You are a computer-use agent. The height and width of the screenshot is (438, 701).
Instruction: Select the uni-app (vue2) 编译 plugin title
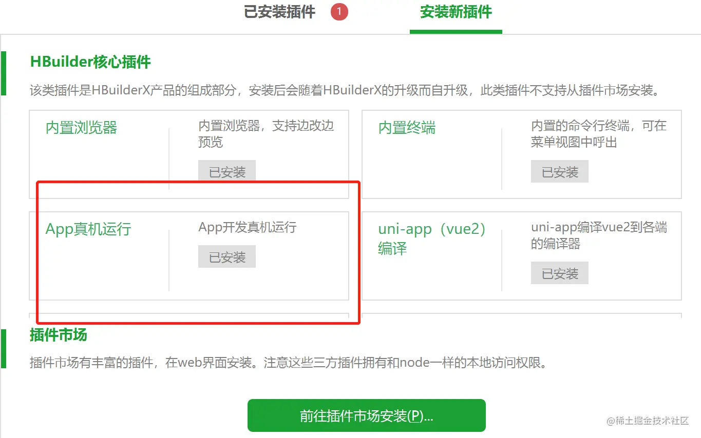(432, 238)
